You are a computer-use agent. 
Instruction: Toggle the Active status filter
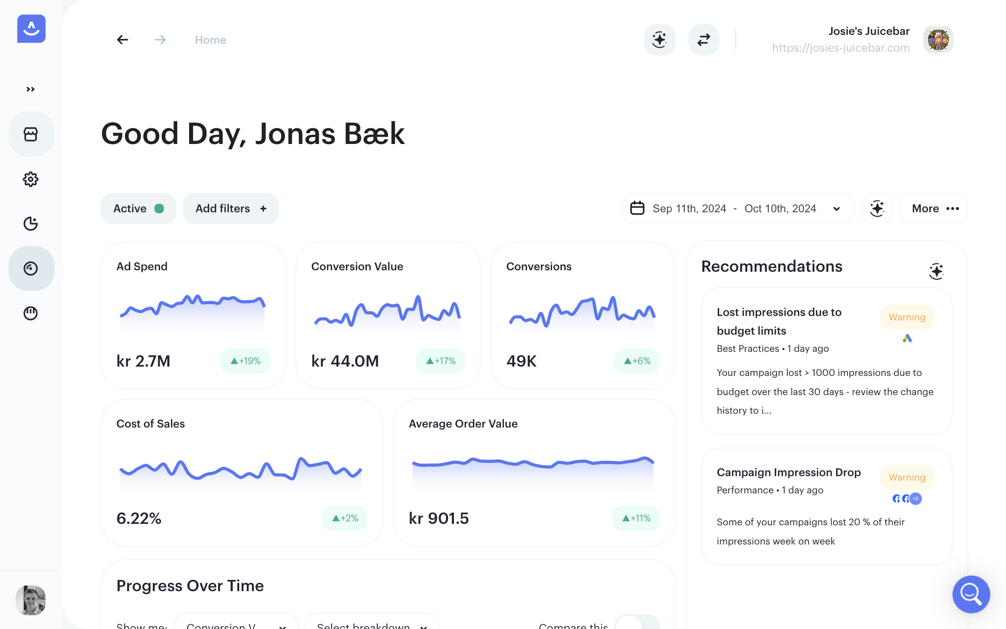point(138,208)
